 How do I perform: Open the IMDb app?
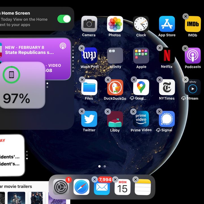[x=193, y=24]
